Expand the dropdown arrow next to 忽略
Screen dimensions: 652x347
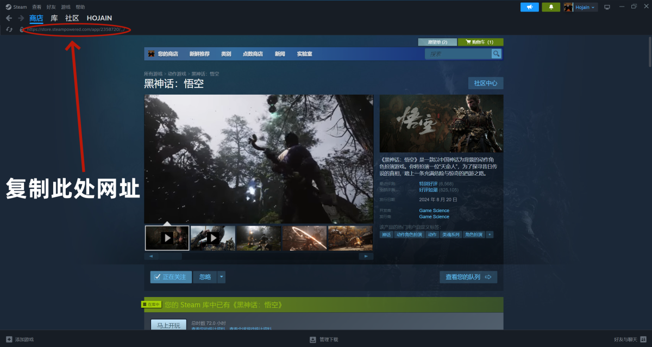(221, 277)
